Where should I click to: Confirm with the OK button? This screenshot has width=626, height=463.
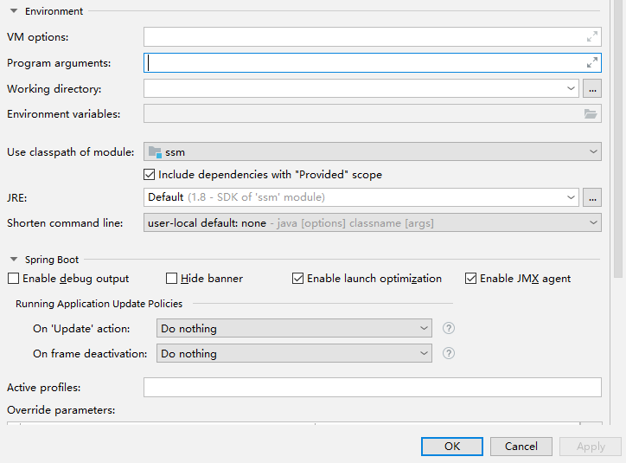click(x=452, y=447)
